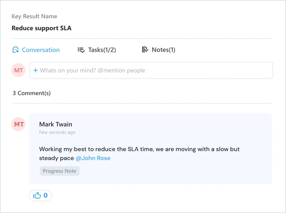Open the @John Rose mention
The image size is (286, 213).
tap(93, 158)
